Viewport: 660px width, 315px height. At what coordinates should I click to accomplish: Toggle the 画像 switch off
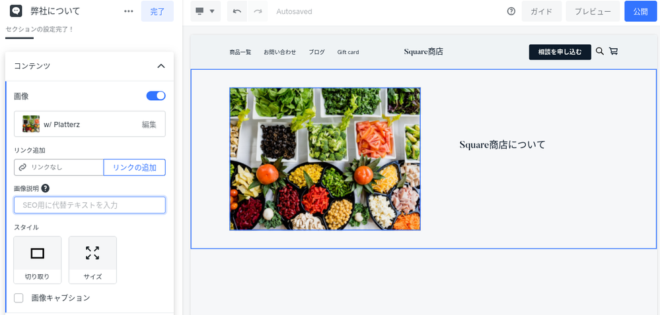[x=156, y=96]
